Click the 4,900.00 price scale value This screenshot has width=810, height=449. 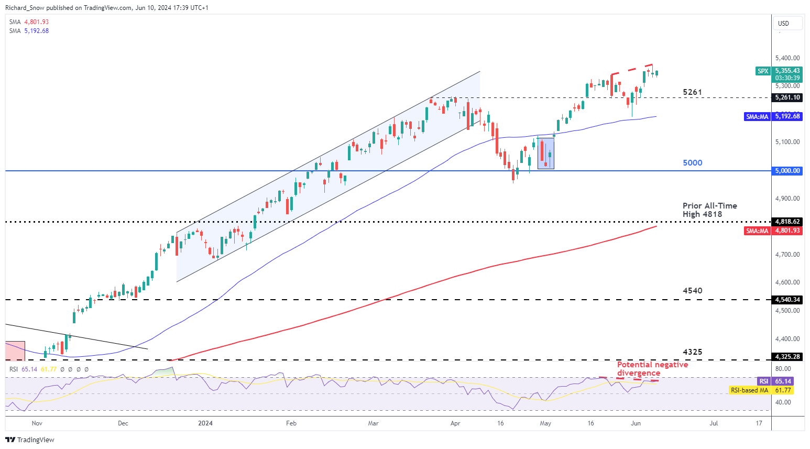point(787,199)
